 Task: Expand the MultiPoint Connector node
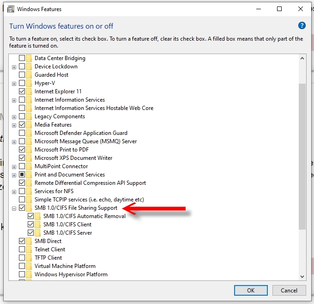point(14,167)
